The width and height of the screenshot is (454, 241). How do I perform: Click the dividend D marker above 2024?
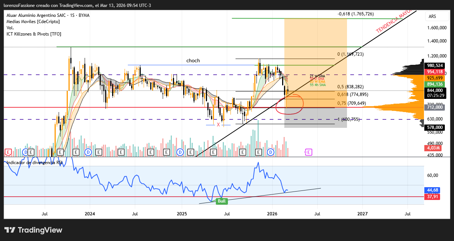pos(88,152)
